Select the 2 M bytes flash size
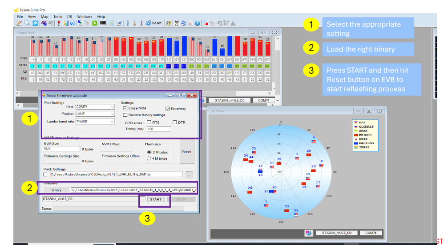 149,152
